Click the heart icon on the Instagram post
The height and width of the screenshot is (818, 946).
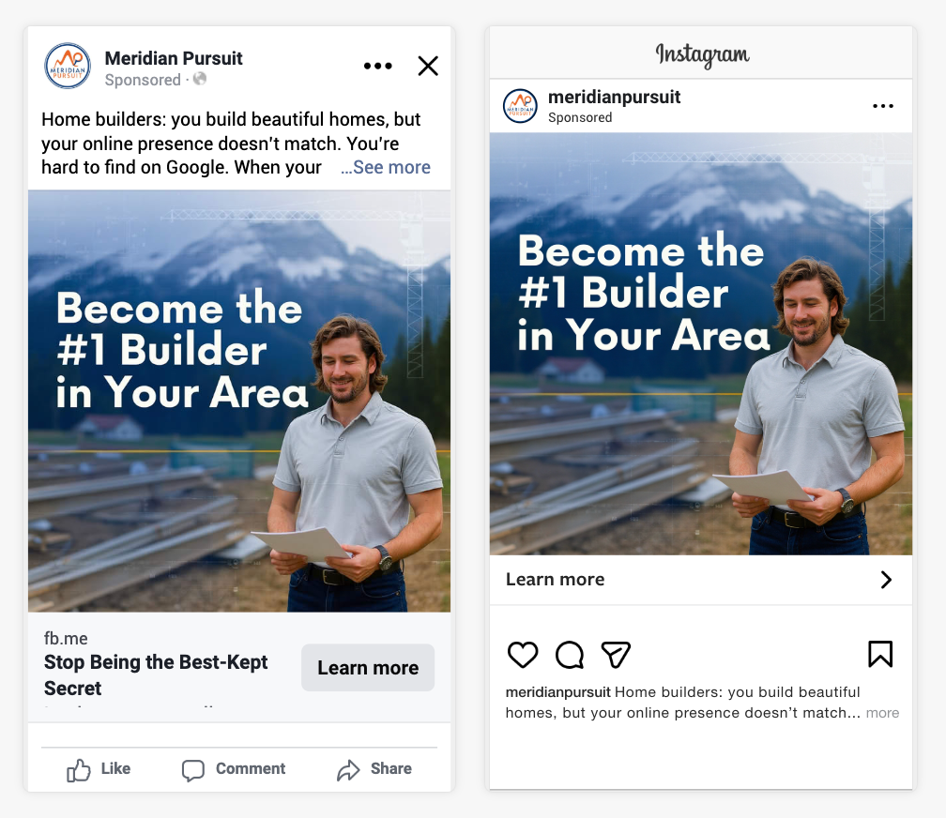pos(523,655)
